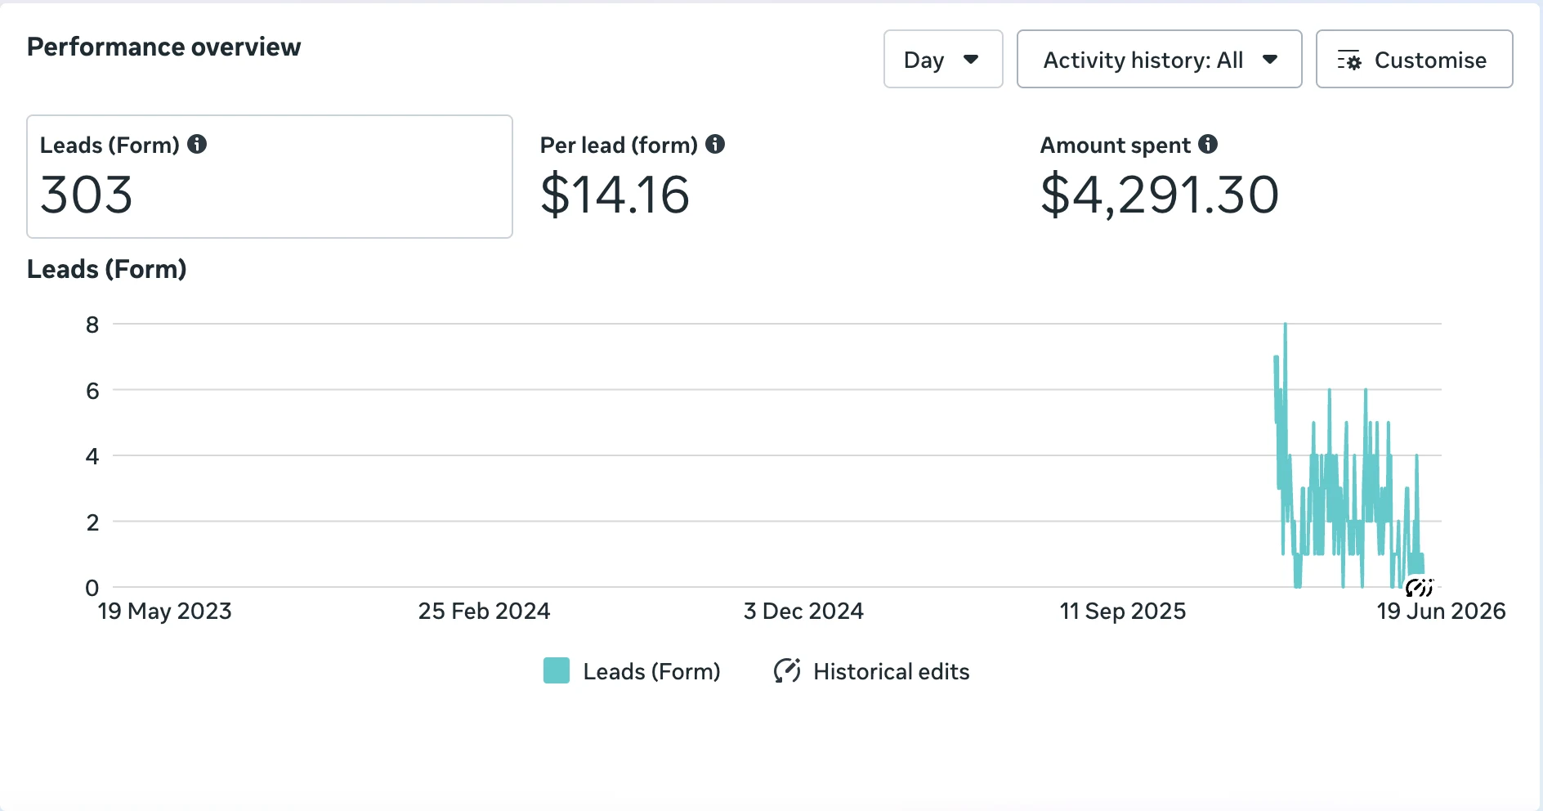Click the 303 leads total value

pos(87,195)
